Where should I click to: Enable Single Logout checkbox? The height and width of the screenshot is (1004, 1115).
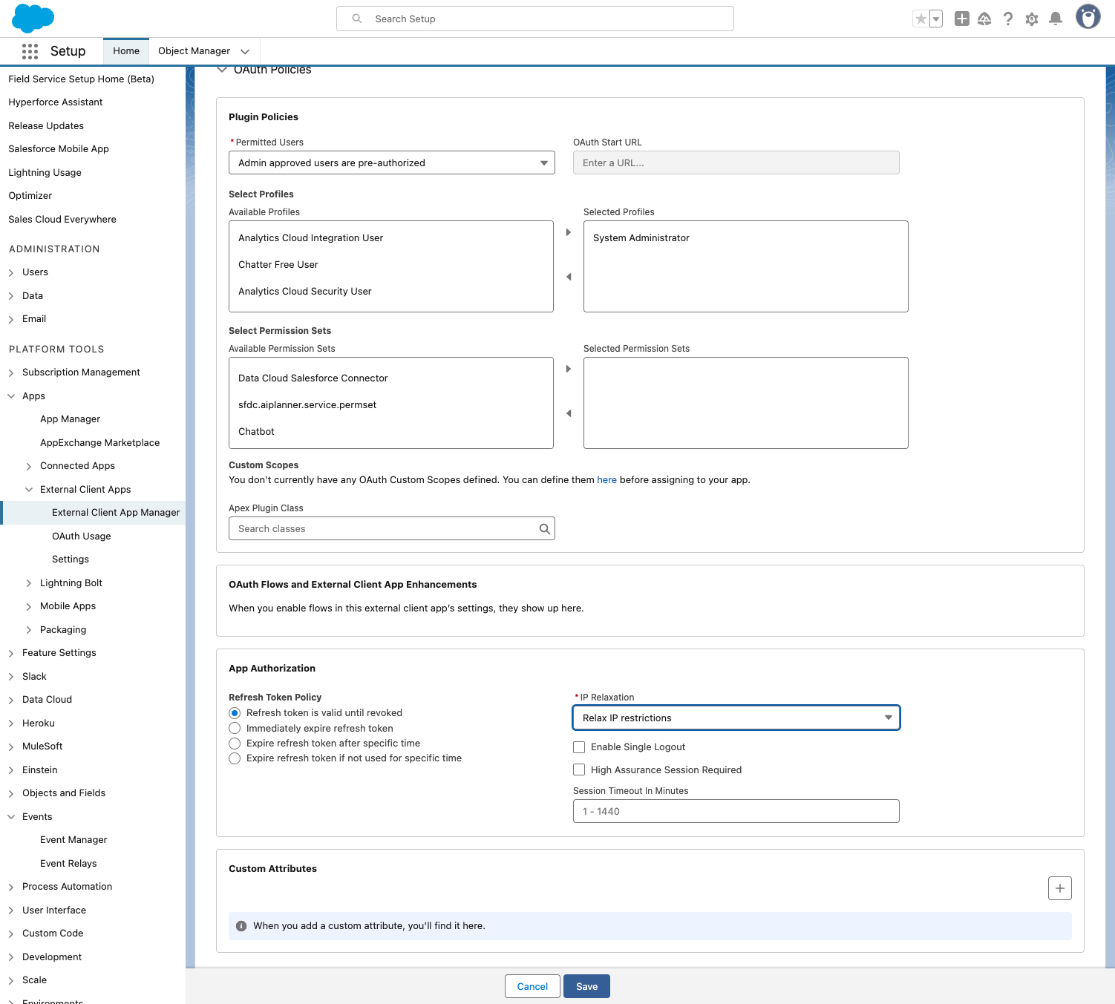click(x=579, y=747)
